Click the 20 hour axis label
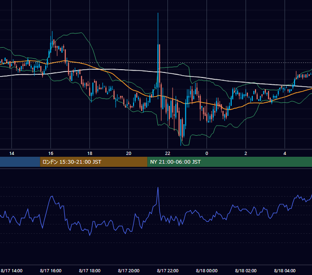The width and height of the screenshot is (312, 275). [x=129, y=154]
